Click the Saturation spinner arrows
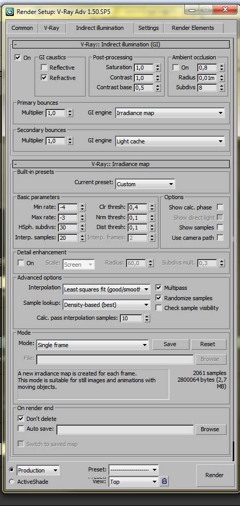 (157, 68)
